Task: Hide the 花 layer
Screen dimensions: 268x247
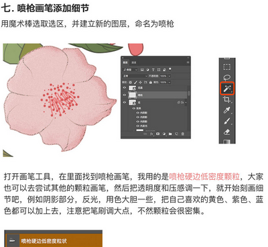Action: 125,103
